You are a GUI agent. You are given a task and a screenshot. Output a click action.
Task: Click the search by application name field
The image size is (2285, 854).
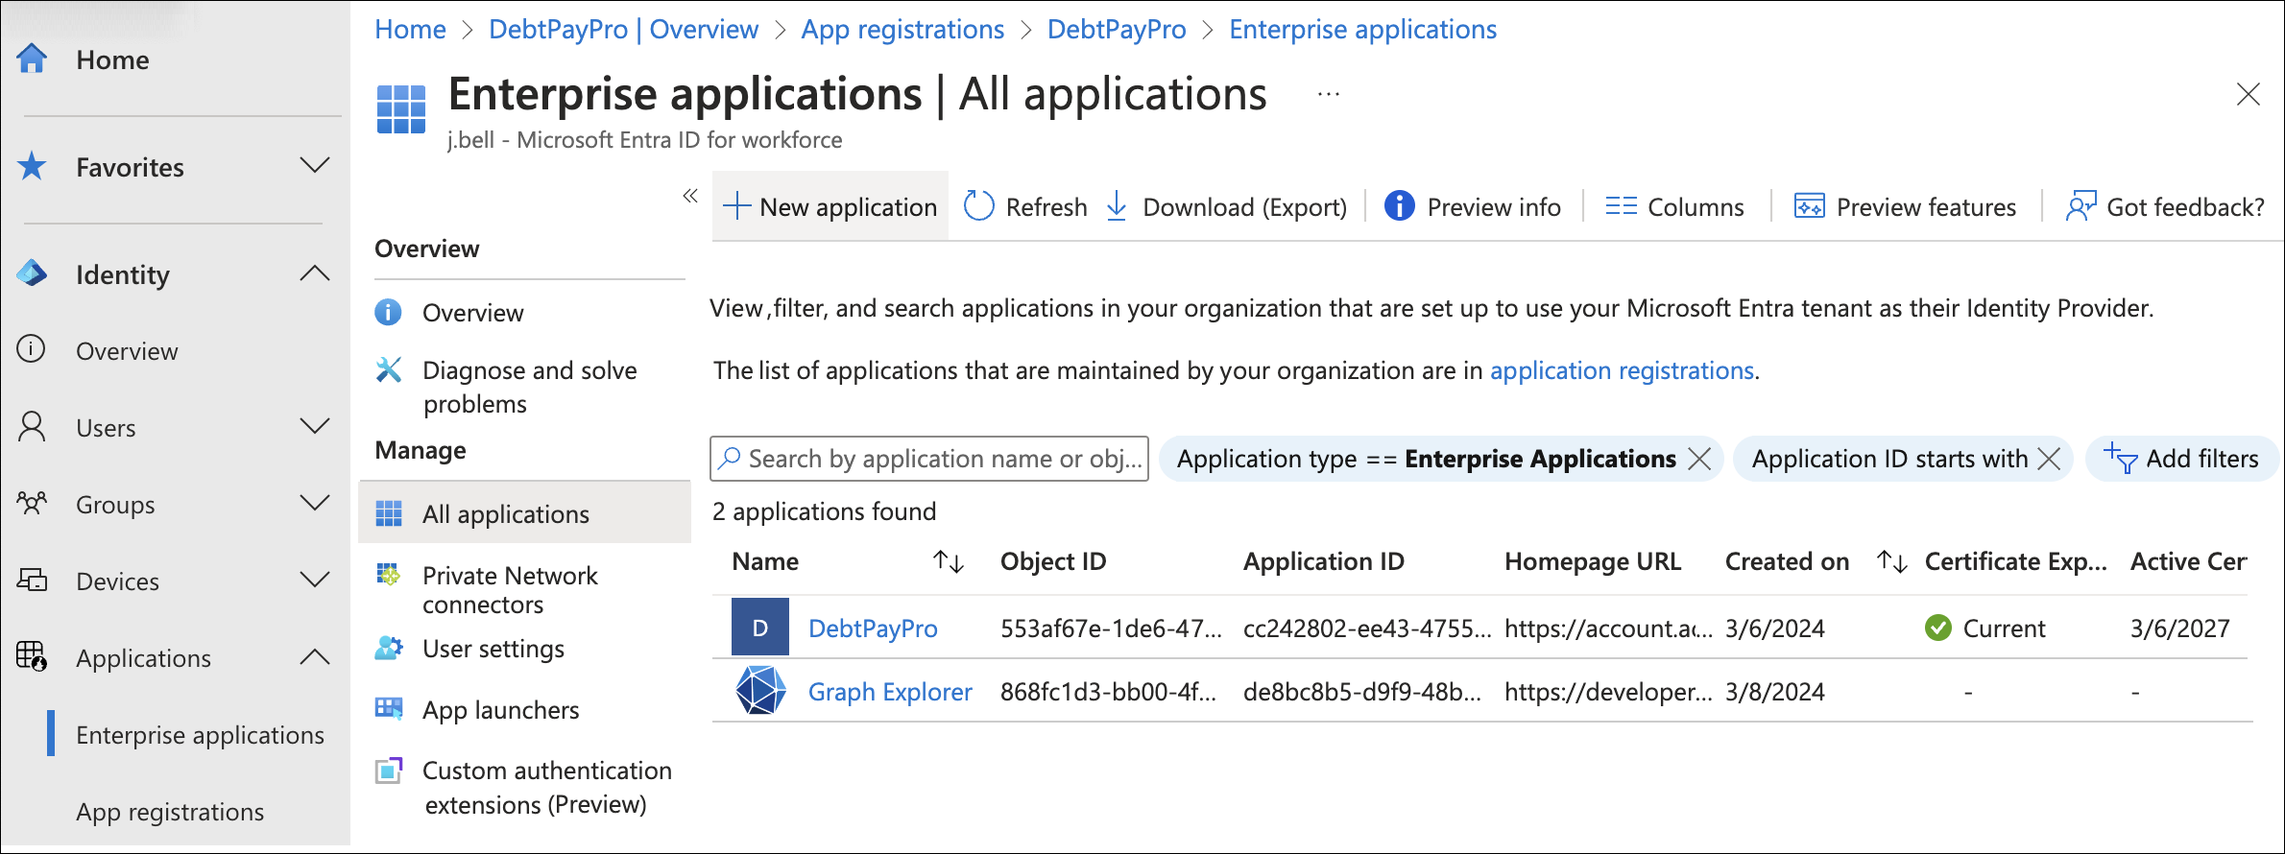(929, 459)
